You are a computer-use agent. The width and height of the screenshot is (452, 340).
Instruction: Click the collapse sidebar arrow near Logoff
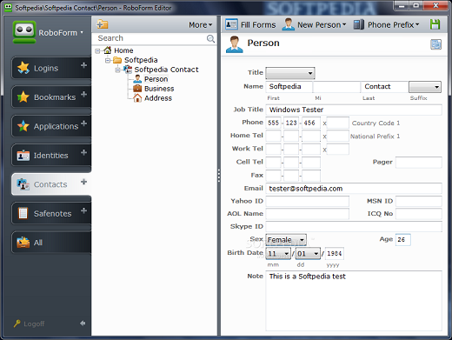pyautogui.click(x=83, y=323)
